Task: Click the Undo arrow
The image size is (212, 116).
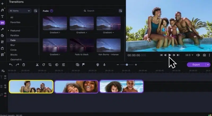Action: 11,65
